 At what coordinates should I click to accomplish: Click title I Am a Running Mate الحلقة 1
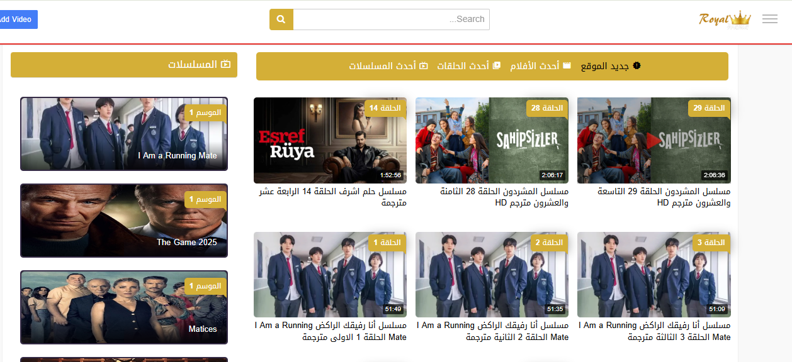click(x=331, y=331)
